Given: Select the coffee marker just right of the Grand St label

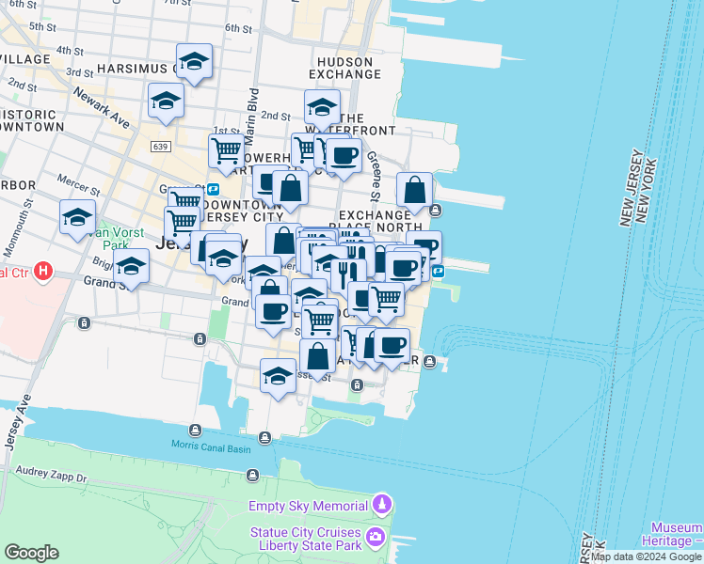Looking at the screenshot, I should (273, 312).
